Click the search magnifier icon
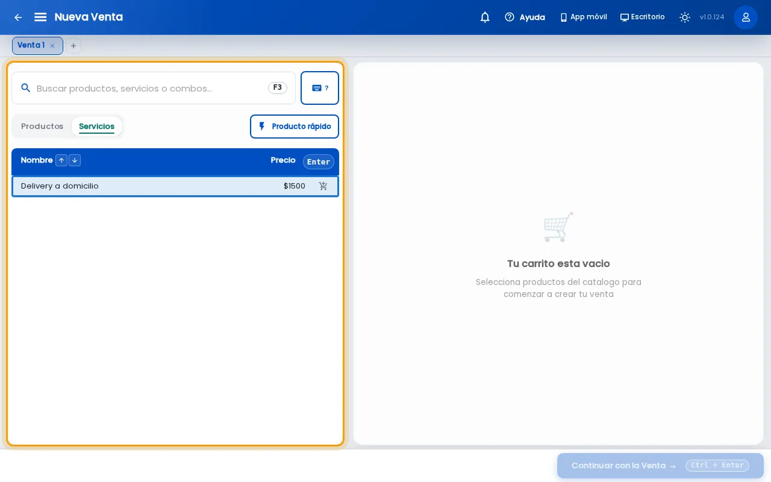771x482 pixels. pos(26,88)
